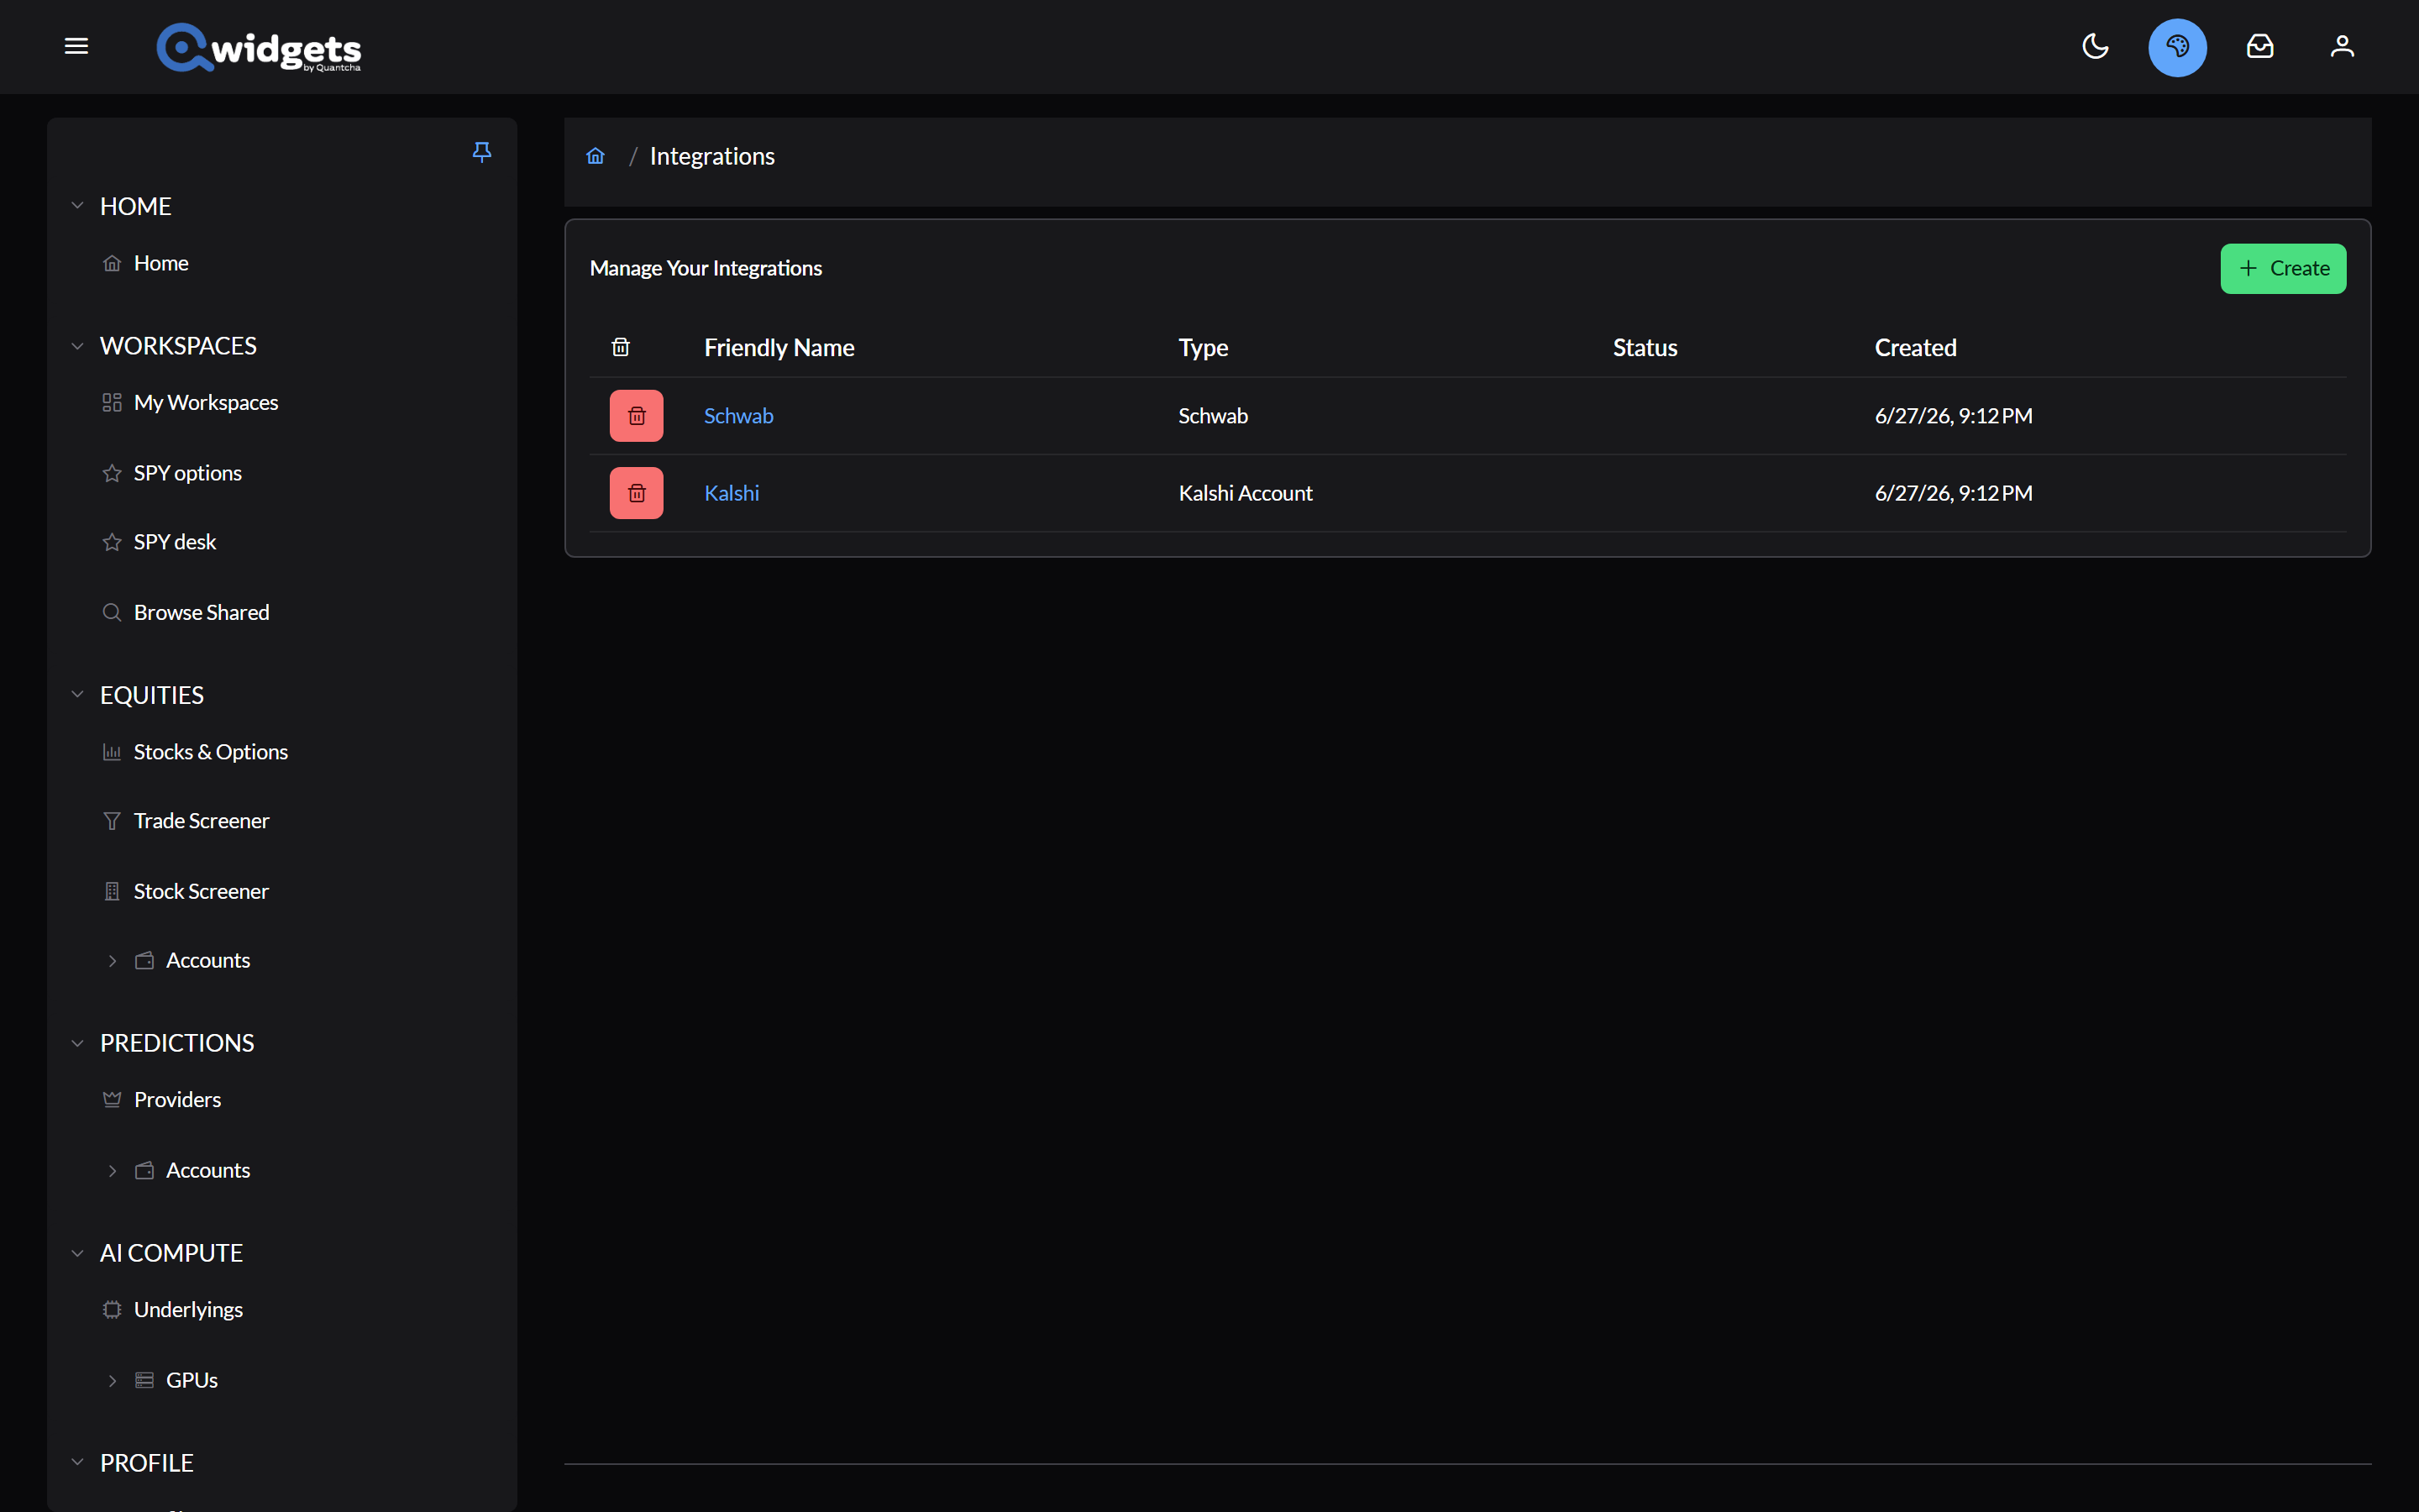Viewport: 2419px width, 1512px height.
Task: Click the Kalshi Account type cell
Action: click(1245, 493)
